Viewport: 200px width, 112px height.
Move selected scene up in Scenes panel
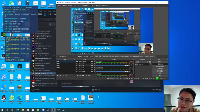coord(64,76)
